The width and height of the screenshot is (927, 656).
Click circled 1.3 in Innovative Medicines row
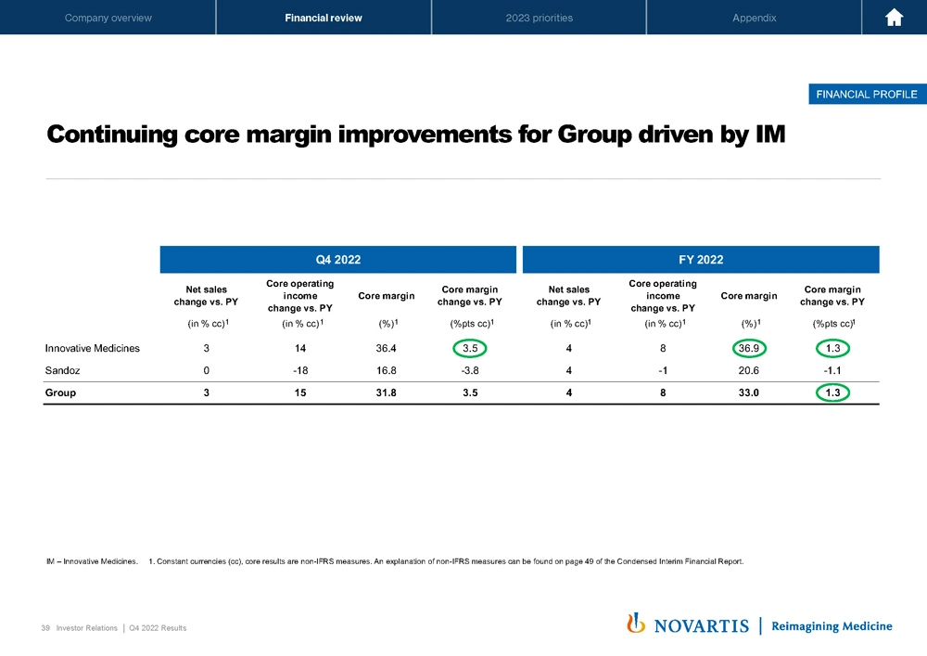point(832,348)
